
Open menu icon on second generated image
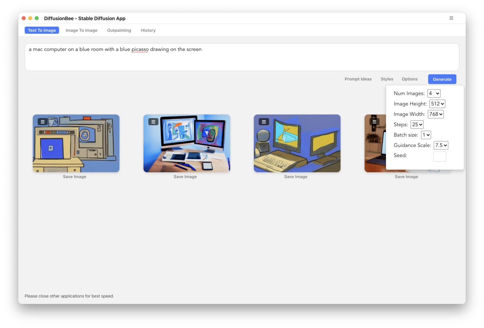pyautogui.click(x=153, y=122)
